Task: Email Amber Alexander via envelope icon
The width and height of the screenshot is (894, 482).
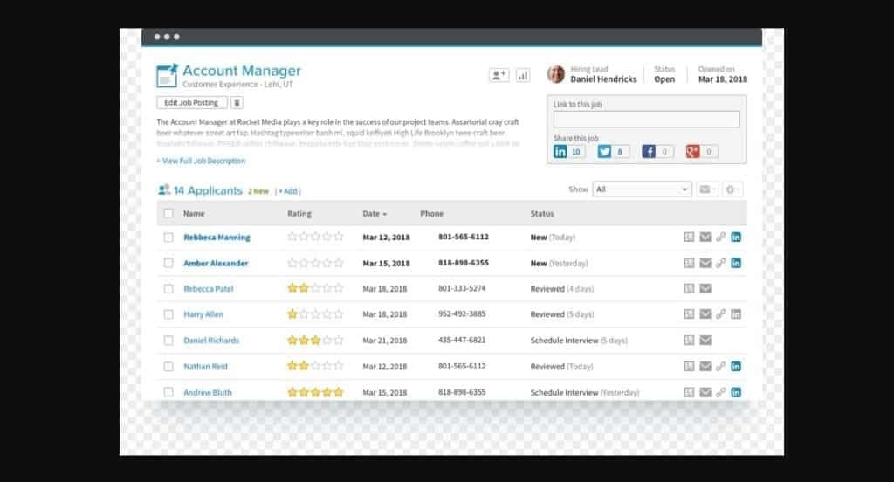Action: (705, 263)
